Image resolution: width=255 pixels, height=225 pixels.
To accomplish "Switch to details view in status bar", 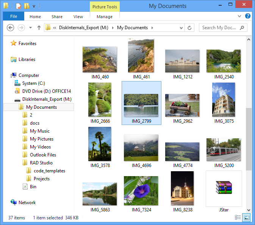I will [x=238, y=218].
